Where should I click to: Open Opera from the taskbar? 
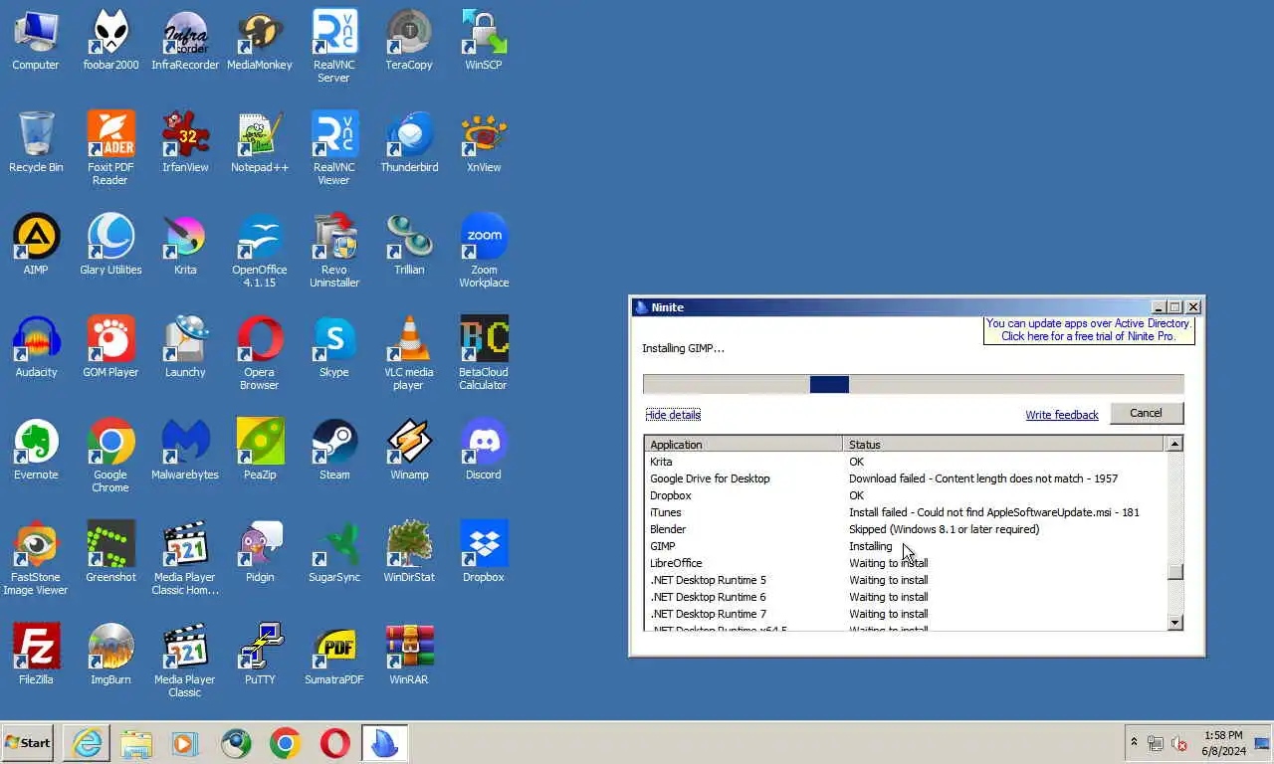coord(335,743)
